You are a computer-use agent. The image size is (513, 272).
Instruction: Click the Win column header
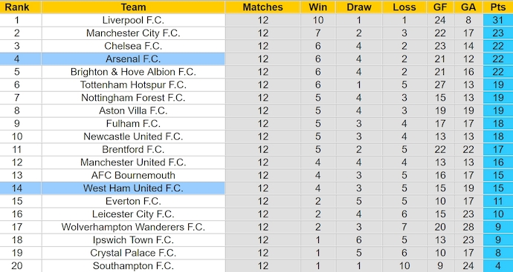tap(317, 7)
